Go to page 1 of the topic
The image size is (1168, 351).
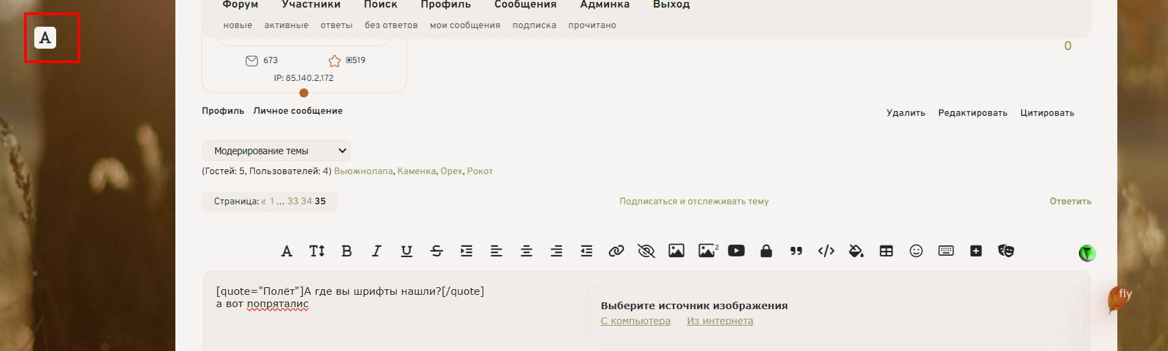coord(272,202)
